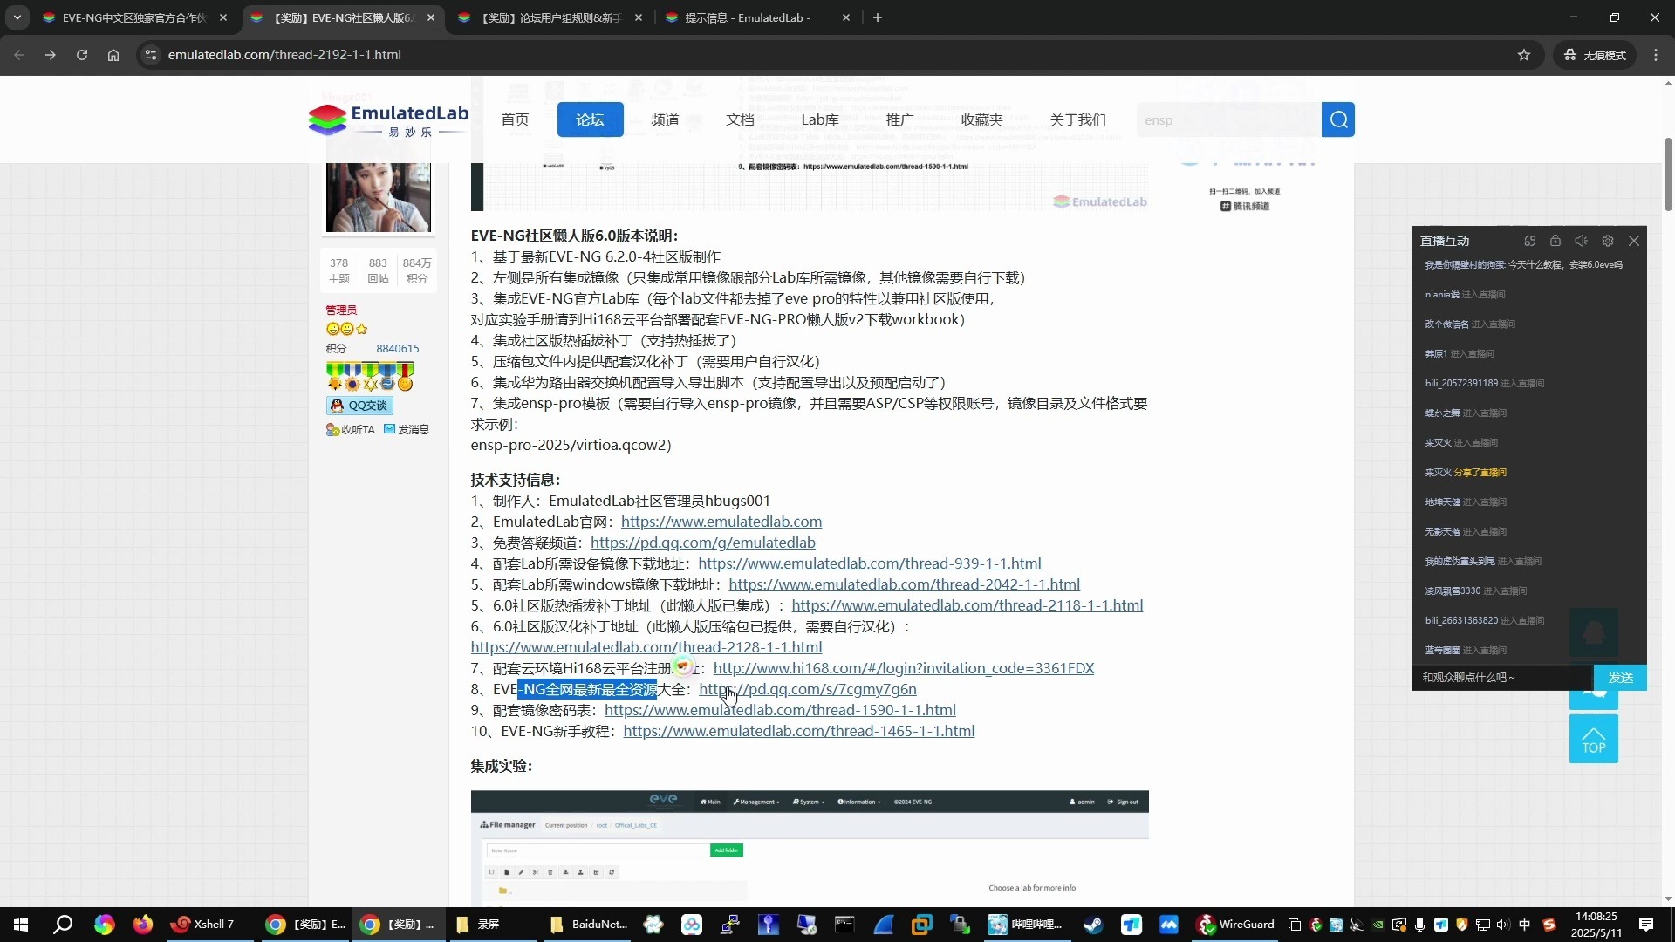
Task: Open the 首页 menu item
Action: pos(515,119)
